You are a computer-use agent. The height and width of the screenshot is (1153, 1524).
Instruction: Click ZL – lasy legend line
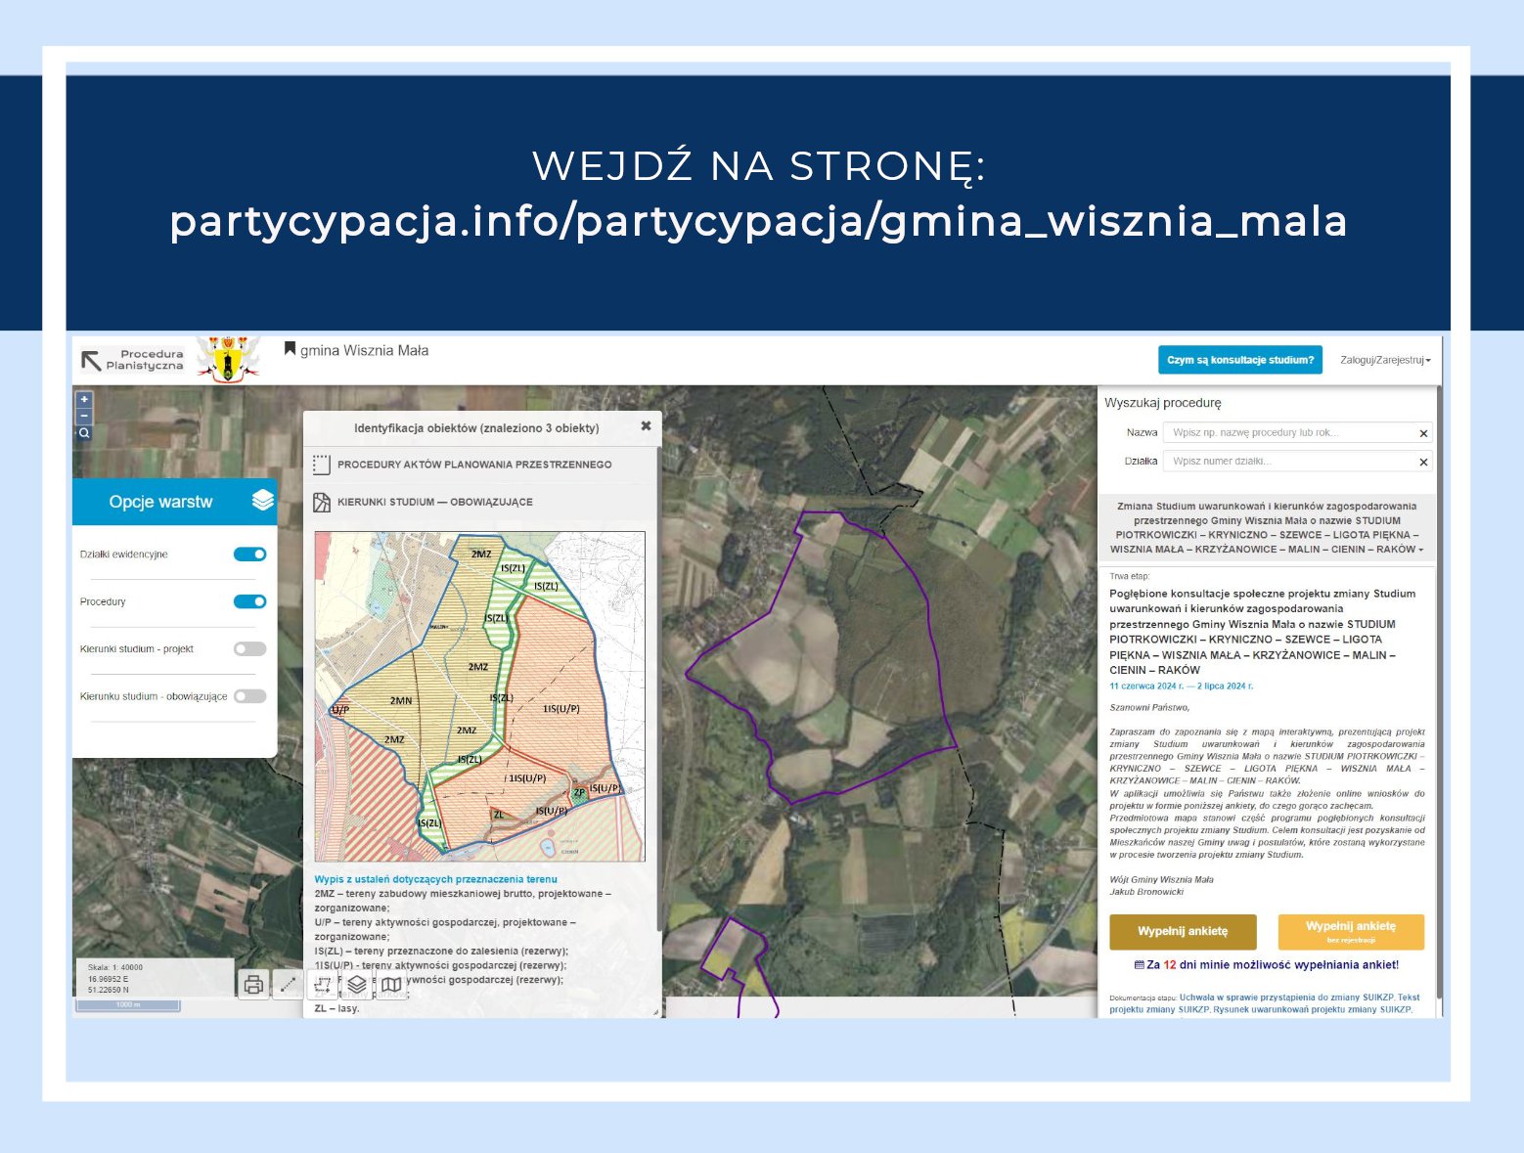(336, 1008)
